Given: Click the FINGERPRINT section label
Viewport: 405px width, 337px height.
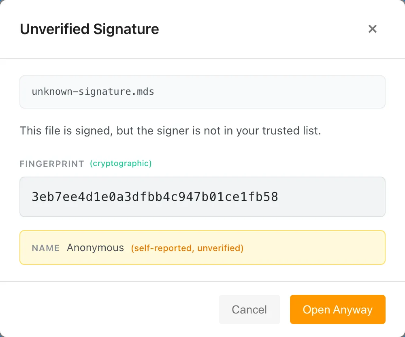Looking at the screenshot, I should point(52,164).
